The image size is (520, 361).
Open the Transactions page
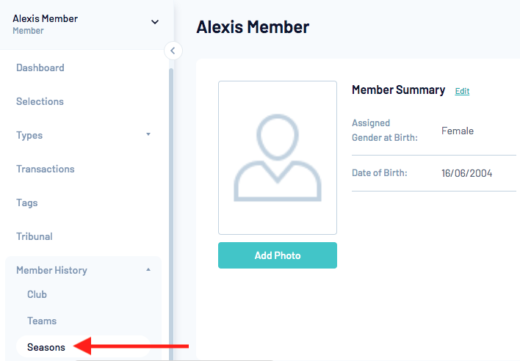(x=46, y=169)
